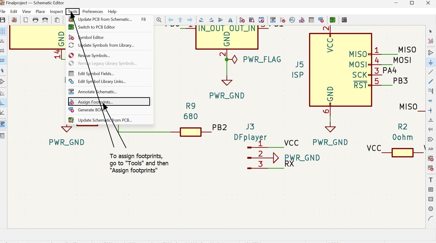Switch to PCB Editor toolbar icon
436x243 pixels.
pyautogui.click(x=332, y=20)
